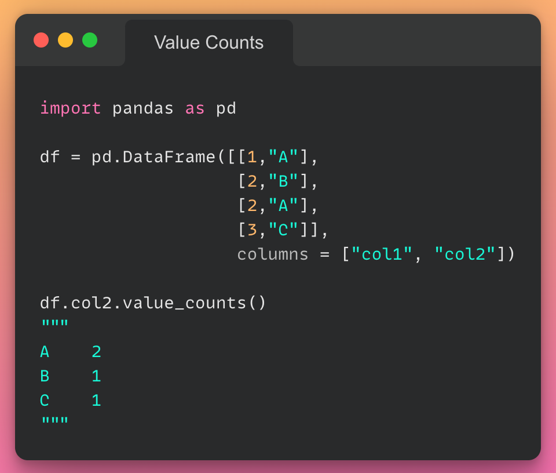
Task: Click the closing triple quotes below output
Action: coord(54,421)
